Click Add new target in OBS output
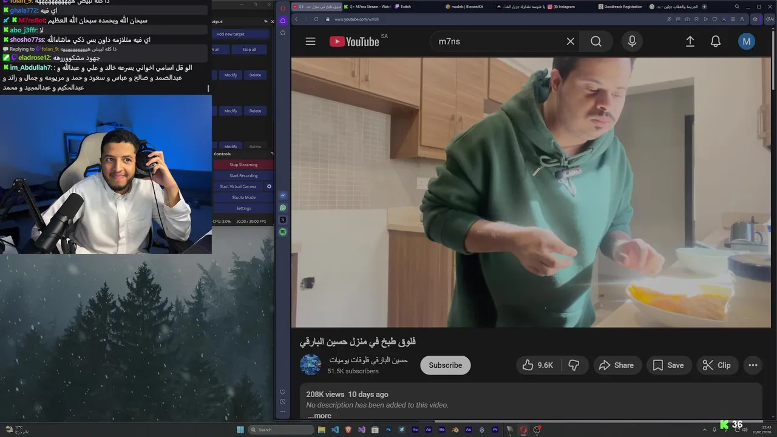This screenshot has height=437, width=777. pyautogui.click(x=240, y=34)
